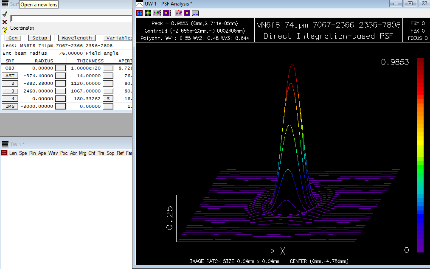Viewport: 430px width, 269px height.
Task: Select the green concentric rings spot icon
Action: (x=148, y=13)
